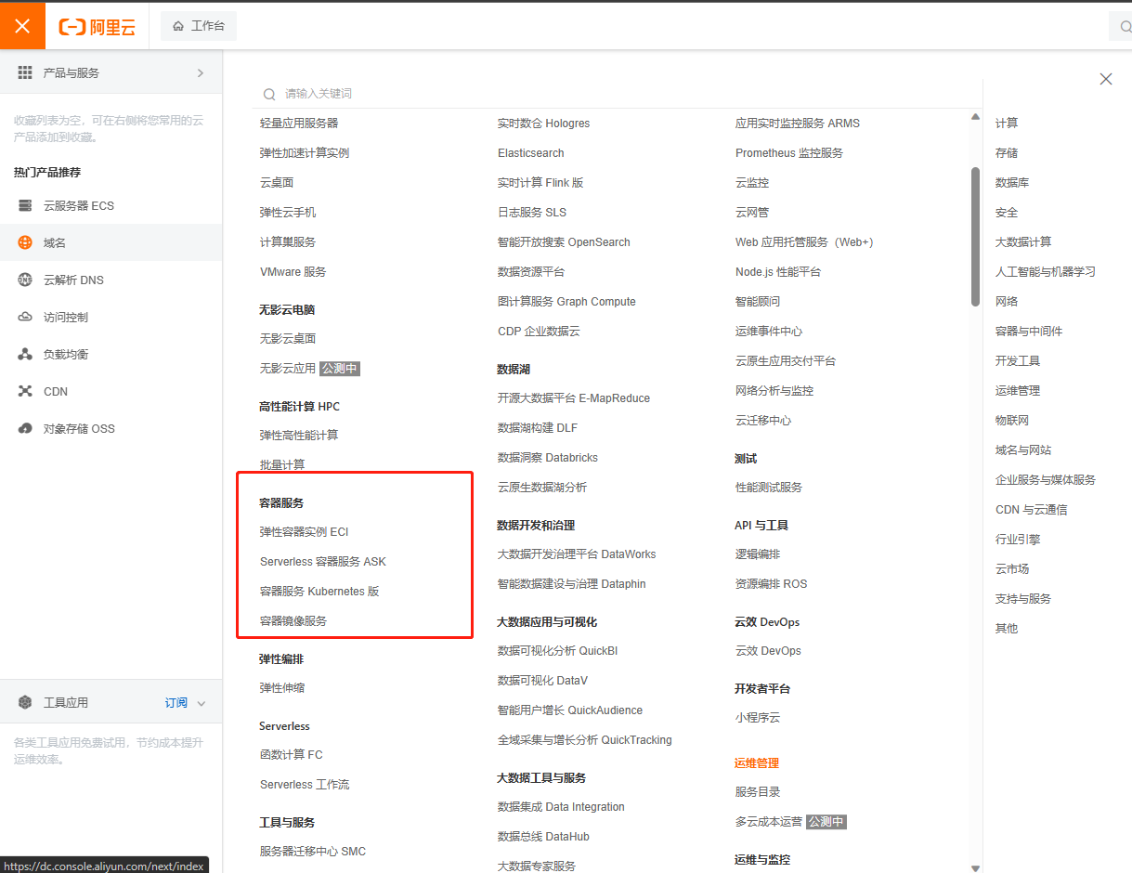Open 开源大数据平台 E-MapReduce
1132x873 pixels.
(x=574, y=397)
